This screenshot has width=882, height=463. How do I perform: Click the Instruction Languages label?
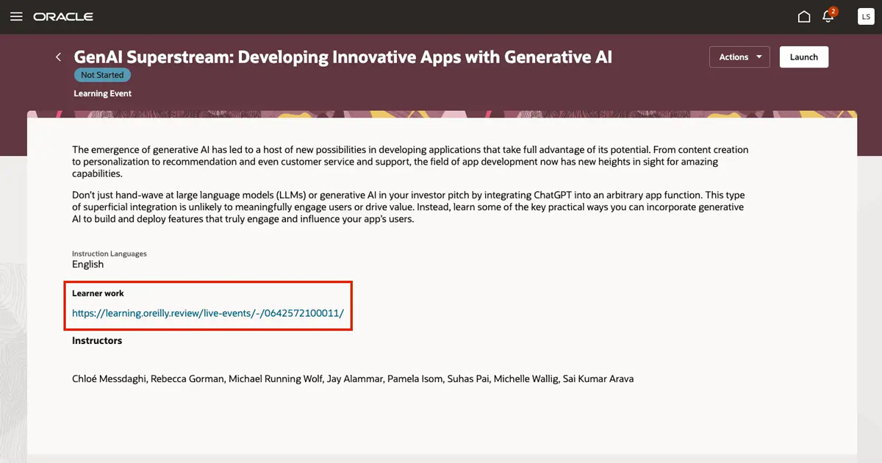click(x=110, y=254)
